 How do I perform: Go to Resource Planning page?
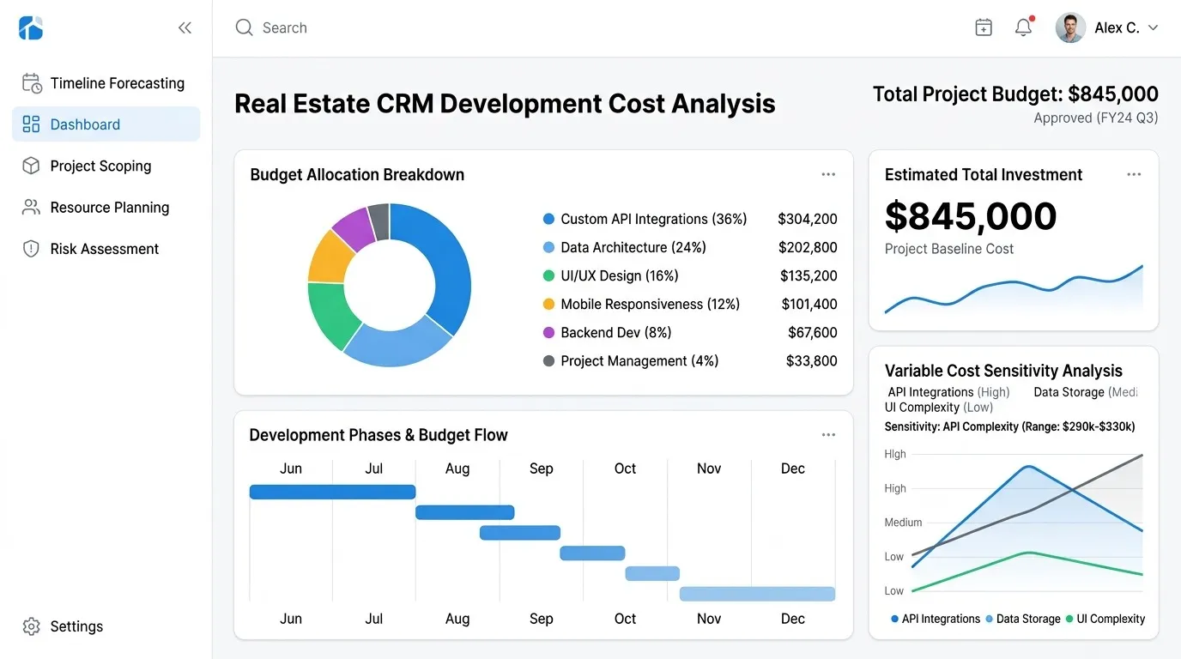click(x=106, y=207)
